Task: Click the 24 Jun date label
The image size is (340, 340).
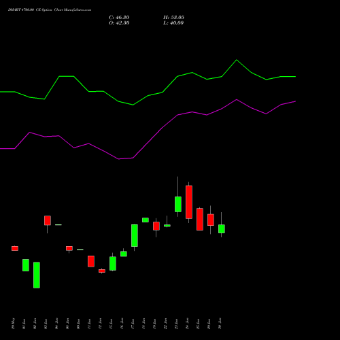Action: pyautogui.click(x=187, y=324)
